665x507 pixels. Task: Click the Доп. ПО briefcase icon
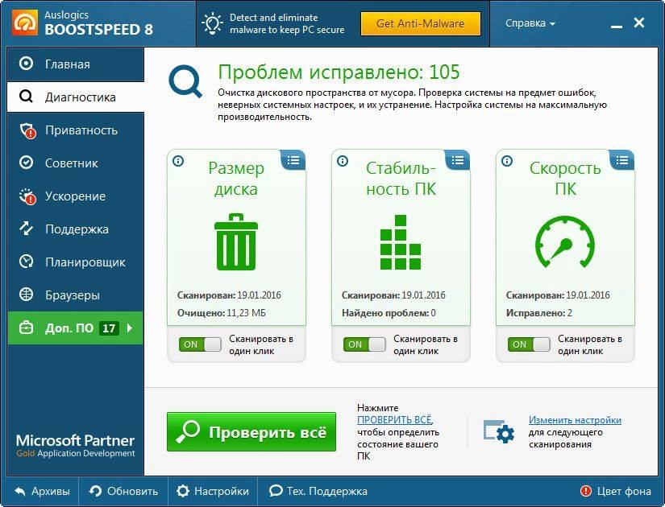coord(27,328)
